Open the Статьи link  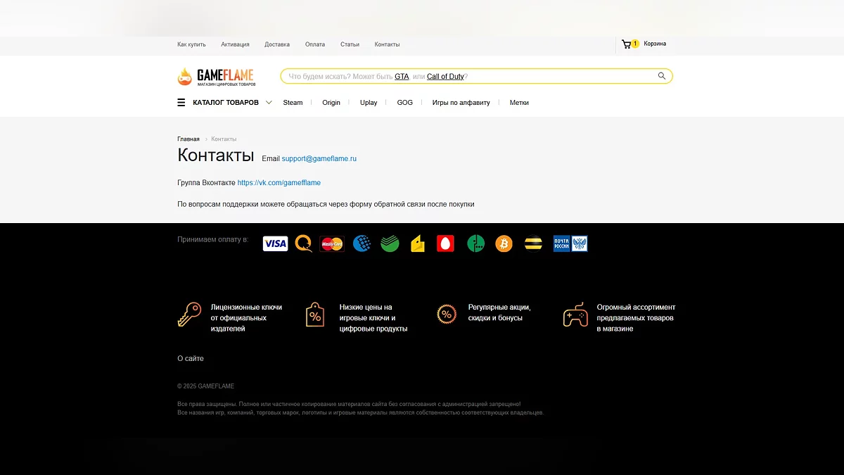[350, 44]
